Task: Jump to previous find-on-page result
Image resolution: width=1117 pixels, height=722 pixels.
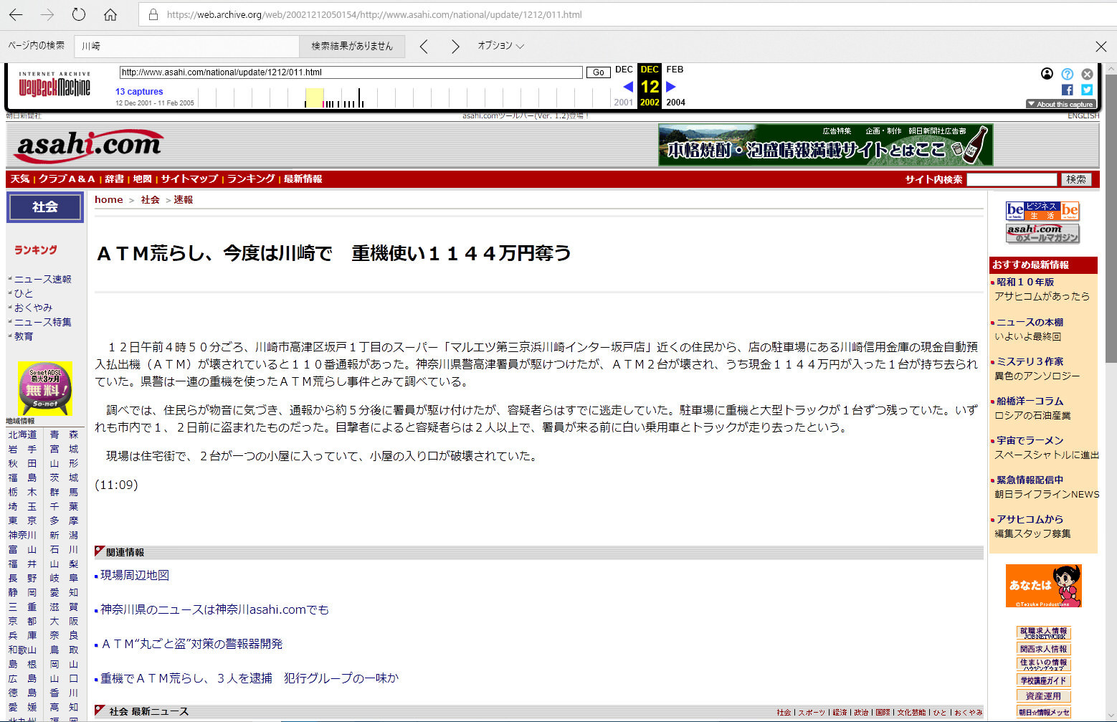Action: point(424,47)
